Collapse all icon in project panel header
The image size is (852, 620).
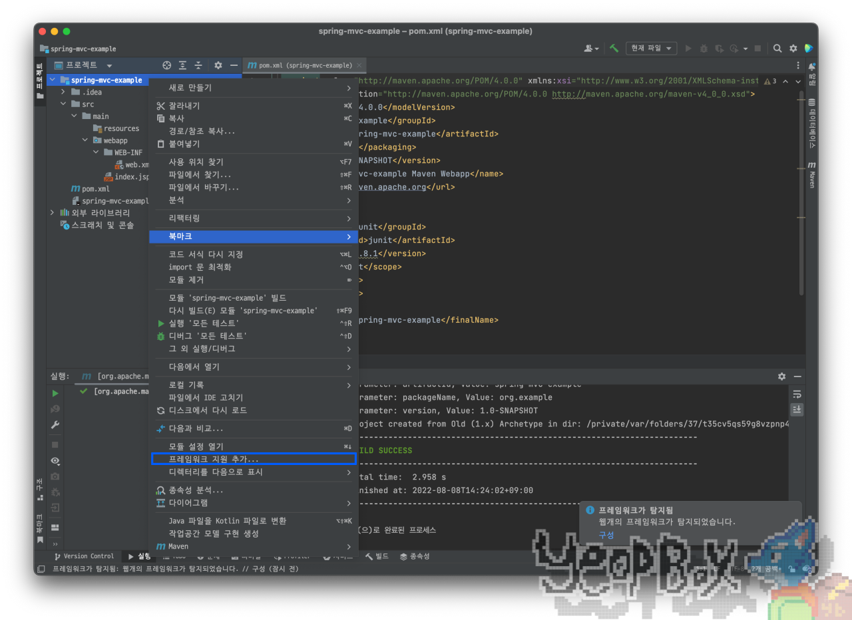[198, 65]
